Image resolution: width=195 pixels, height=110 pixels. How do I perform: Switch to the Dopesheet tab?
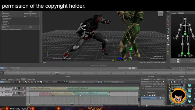click(x=11, y=79)
